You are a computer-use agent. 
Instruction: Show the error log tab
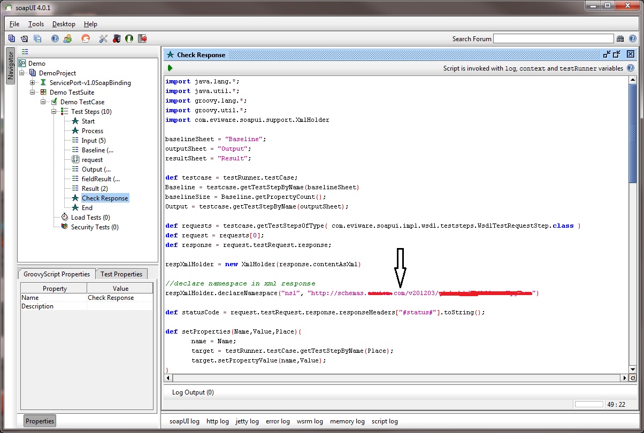pyautogui.click(x=278, y=421)
